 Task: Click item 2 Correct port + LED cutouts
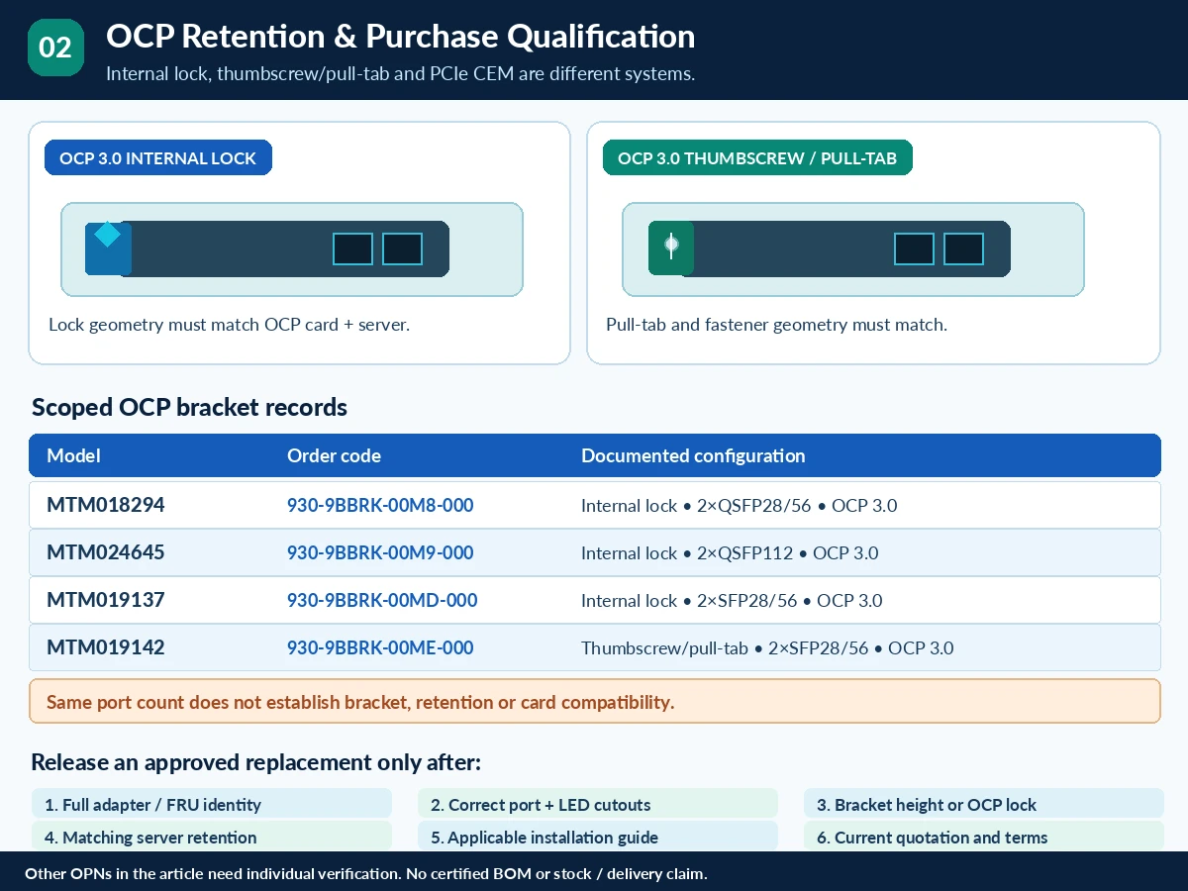tap(598, 804)
